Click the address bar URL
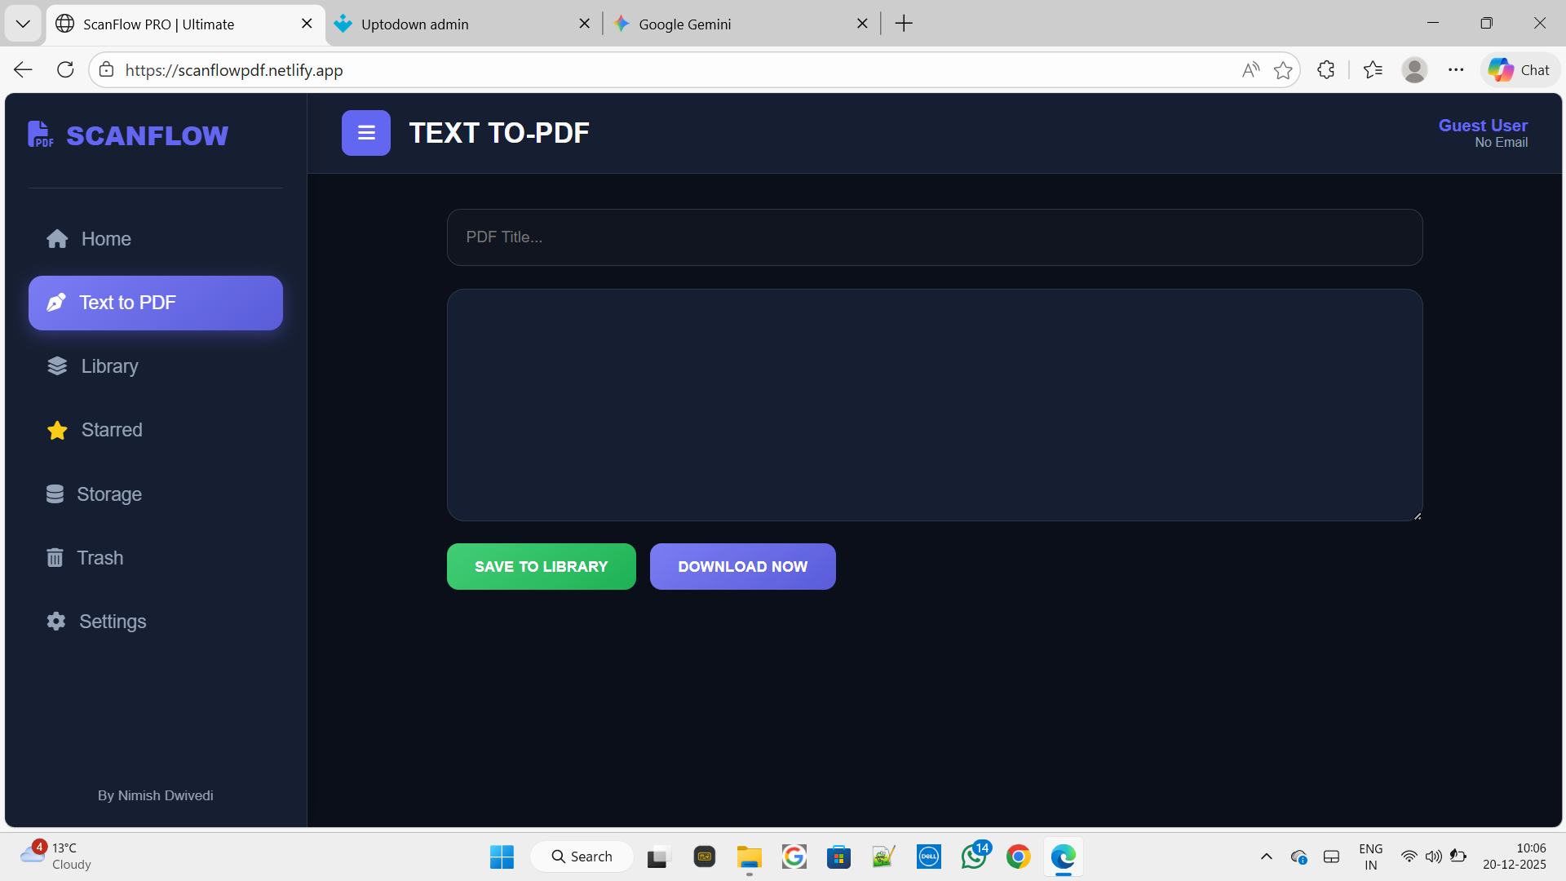Screen dimensions: 1566x881 pos(234,70)
